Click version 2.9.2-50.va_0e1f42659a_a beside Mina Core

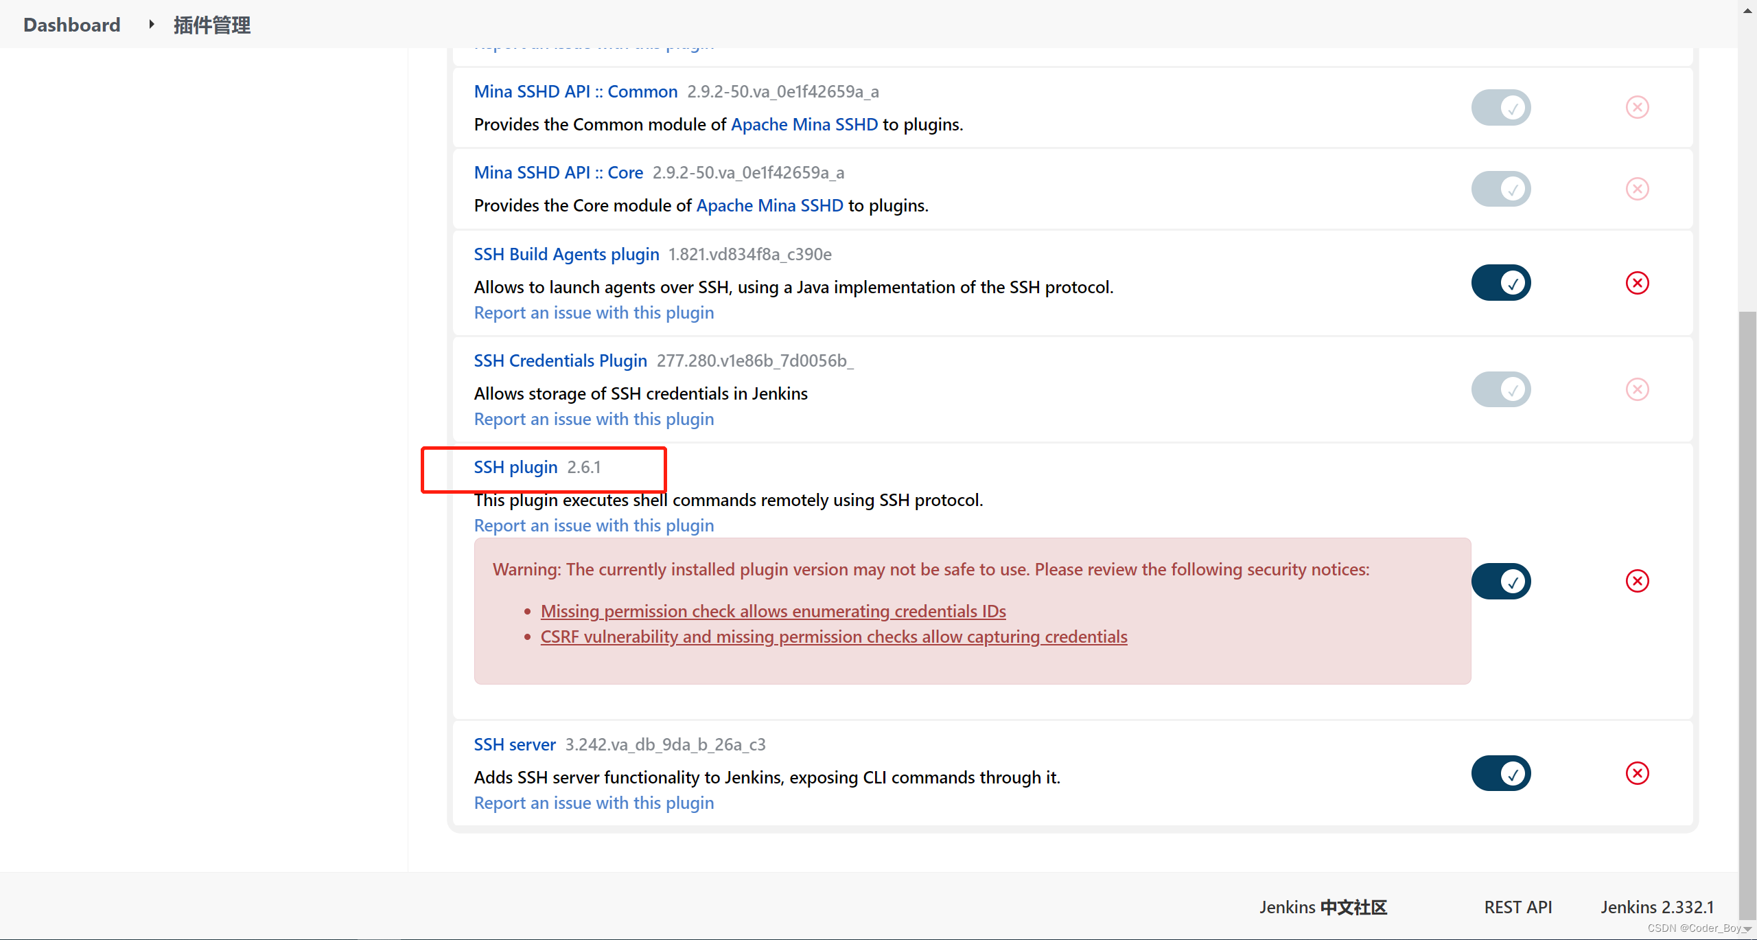point(748,172)
